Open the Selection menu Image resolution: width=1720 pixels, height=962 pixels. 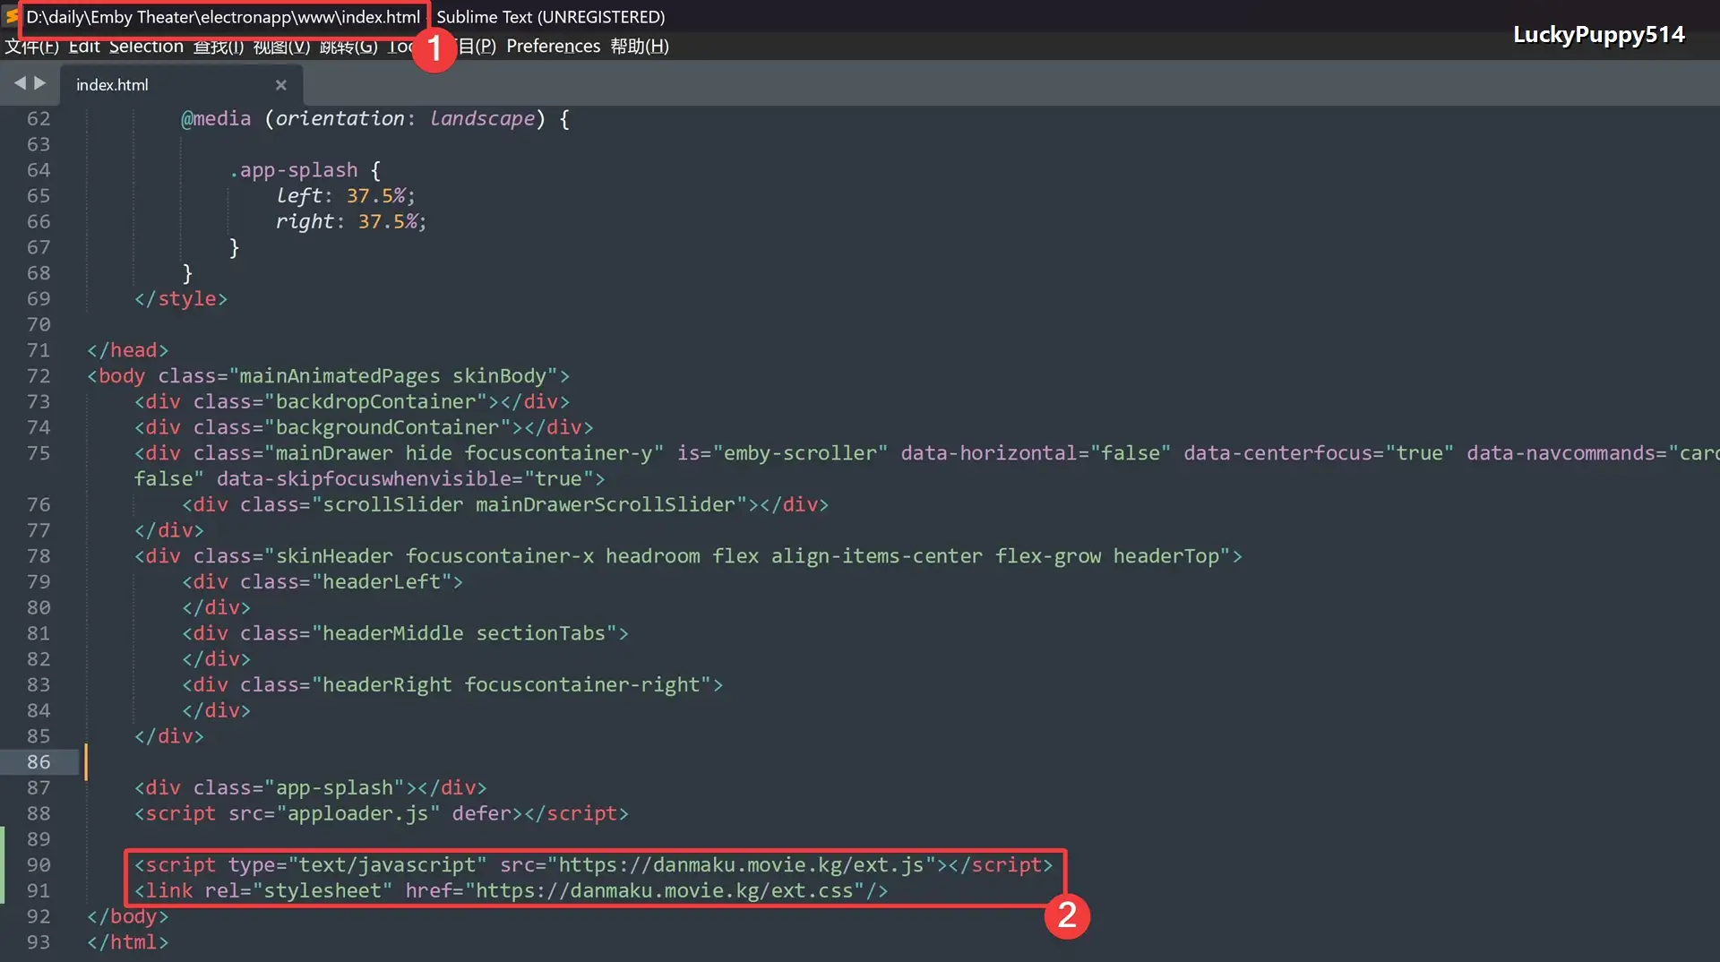click(146, 47)
